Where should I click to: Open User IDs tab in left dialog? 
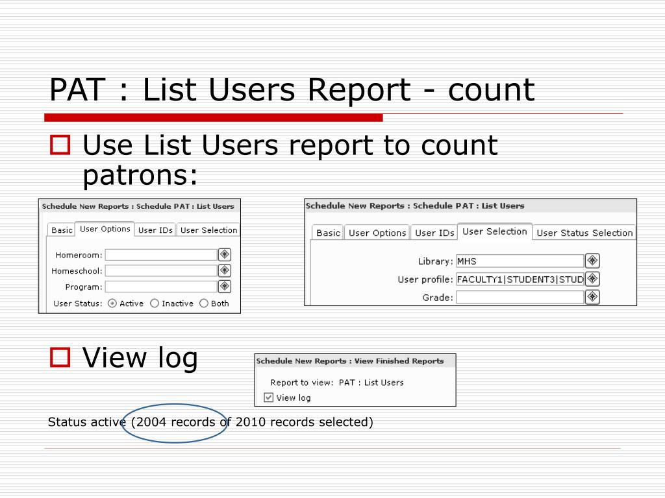point(155,230)
